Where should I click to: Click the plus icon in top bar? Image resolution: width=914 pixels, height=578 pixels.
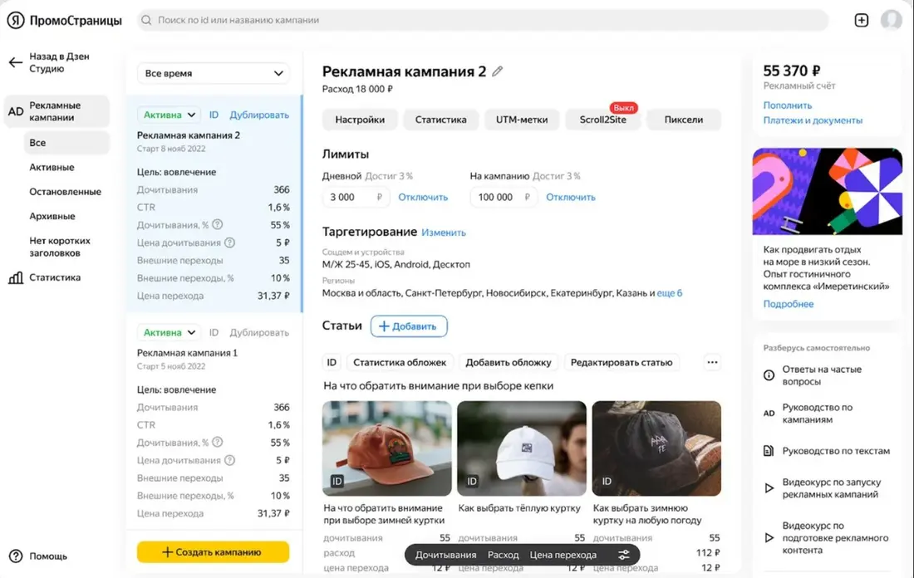coord(861,20)
